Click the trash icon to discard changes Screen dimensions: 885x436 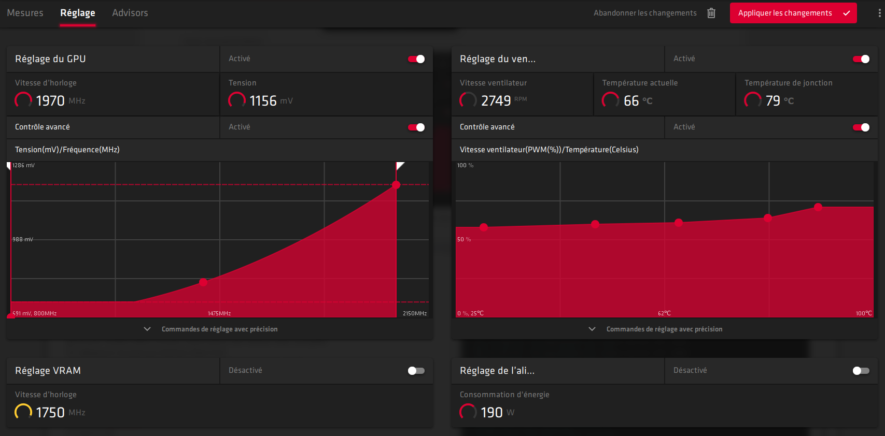(x=711, y=13)
